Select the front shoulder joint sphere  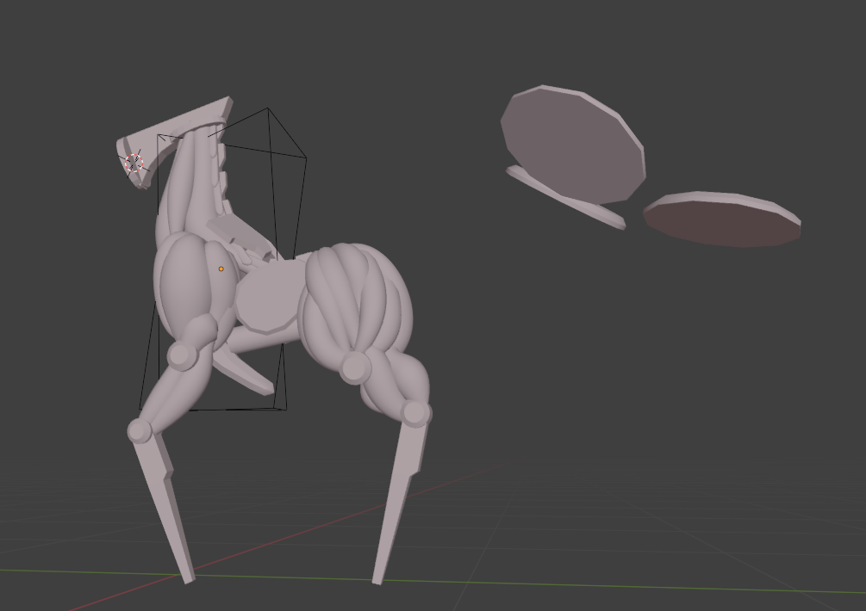pyautogui.click(x=182, y=355)
